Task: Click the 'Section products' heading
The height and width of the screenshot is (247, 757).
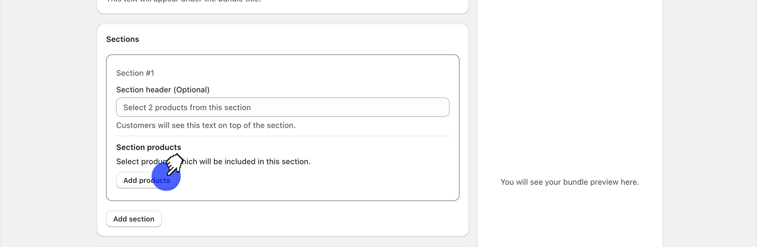Action: (149, 147)
